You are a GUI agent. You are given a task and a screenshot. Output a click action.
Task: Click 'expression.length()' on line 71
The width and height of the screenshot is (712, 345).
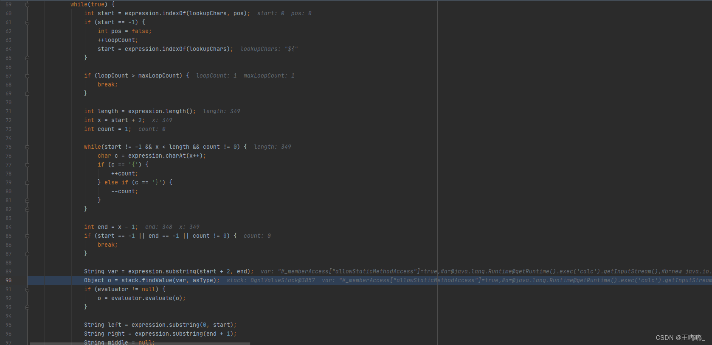point(160,111)
